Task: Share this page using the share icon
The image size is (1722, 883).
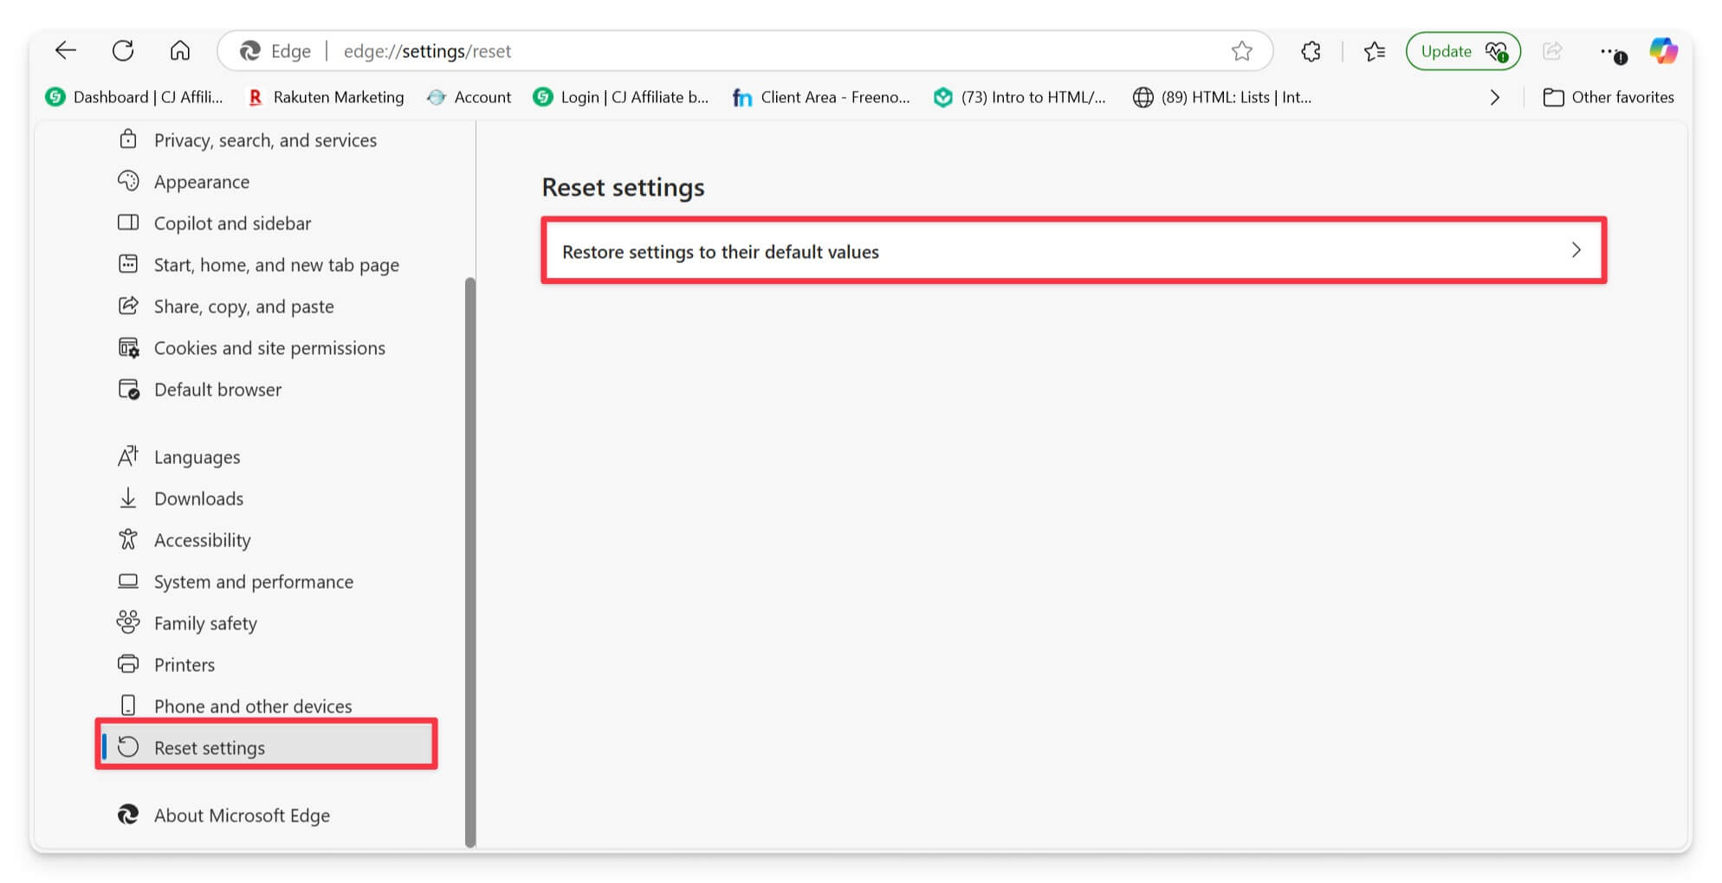Action: [x=1551, y=50]
